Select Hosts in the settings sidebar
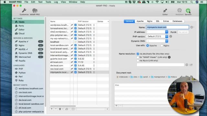This screenshot has width=207, height=116. pyautogui.click(x=28, y=22)
